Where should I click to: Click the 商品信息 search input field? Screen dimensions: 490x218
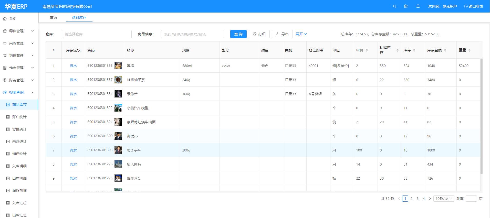coord(192,34)
